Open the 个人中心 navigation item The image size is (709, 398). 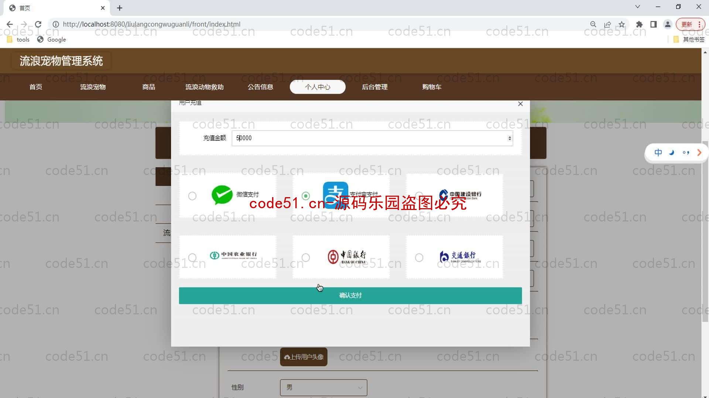[318, 87]
